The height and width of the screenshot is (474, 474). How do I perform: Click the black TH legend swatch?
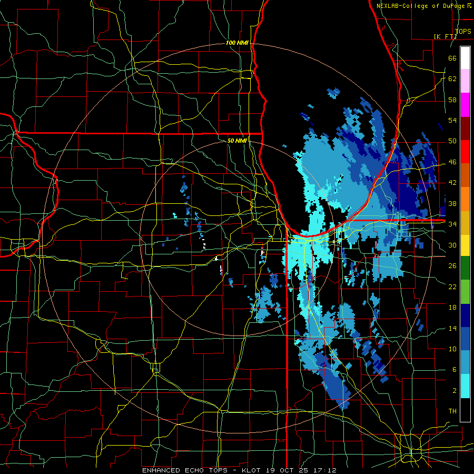(x=465, y=410)
